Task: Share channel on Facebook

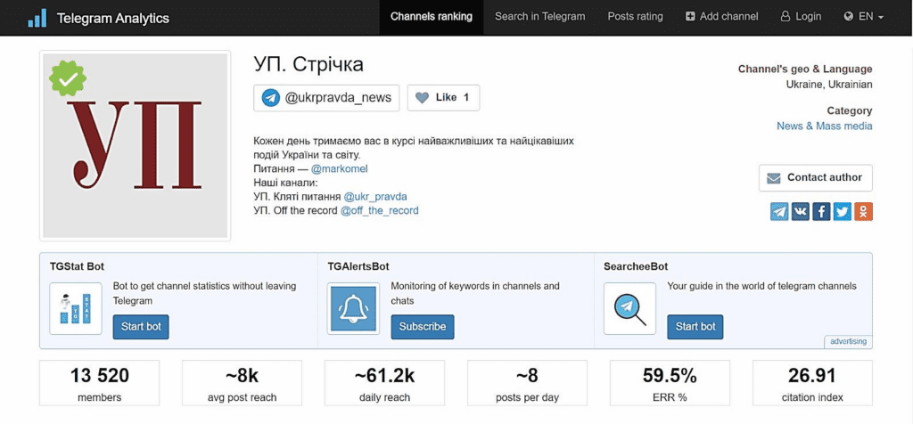Action: (821, 211)
